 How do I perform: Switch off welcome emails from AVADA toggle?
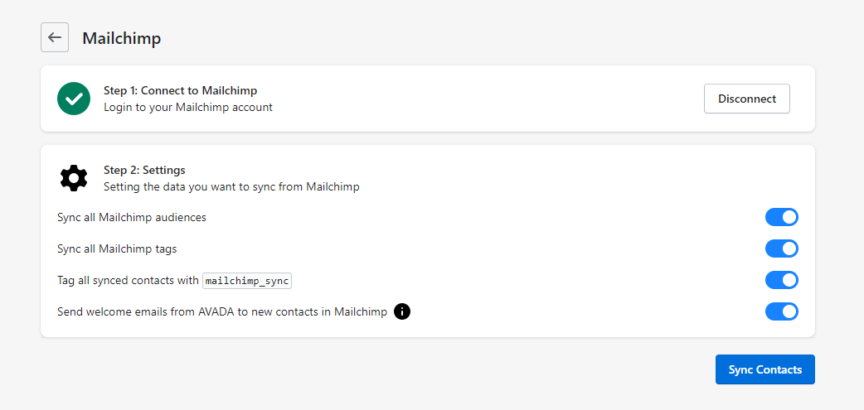pos(781,311)
